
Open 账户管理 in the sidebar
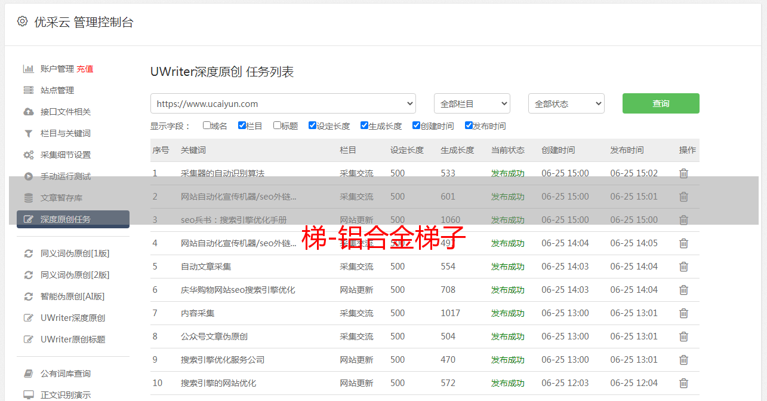click(x=57, y=69)
